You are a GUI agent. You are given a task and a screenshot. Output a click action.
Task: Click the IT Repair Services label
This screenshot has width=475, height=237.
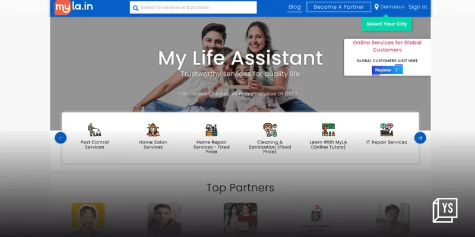(x=387, y=142)
